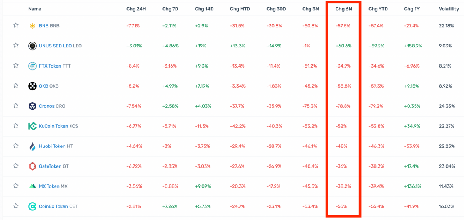Click the OKB logo icon

32,86
